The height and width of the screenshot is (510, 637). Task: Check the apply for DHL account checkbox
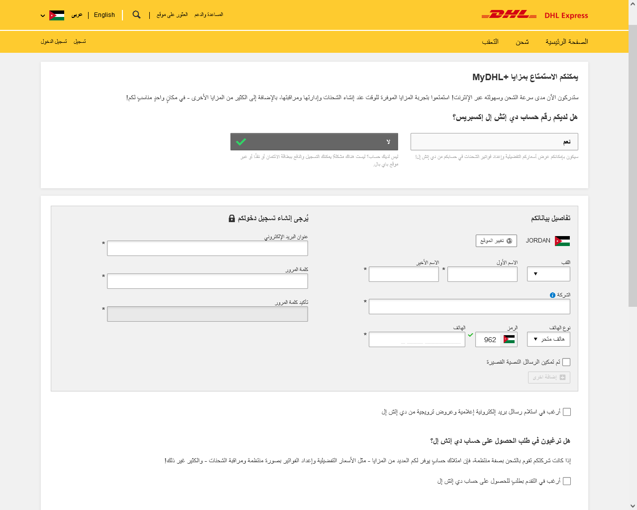click(567, 481)
